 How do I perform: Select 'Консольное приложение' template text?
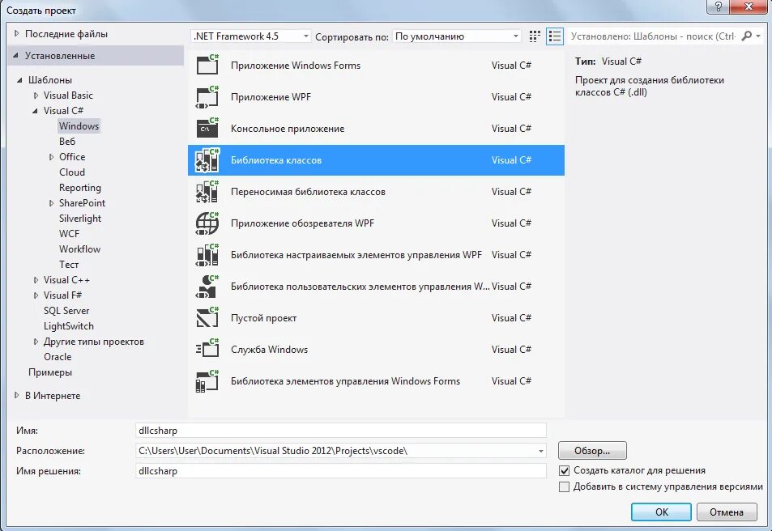coord(288,129)
